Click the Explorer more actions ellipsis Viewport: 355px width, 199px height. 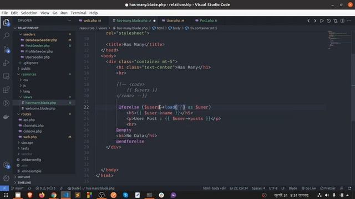(69, 20)
